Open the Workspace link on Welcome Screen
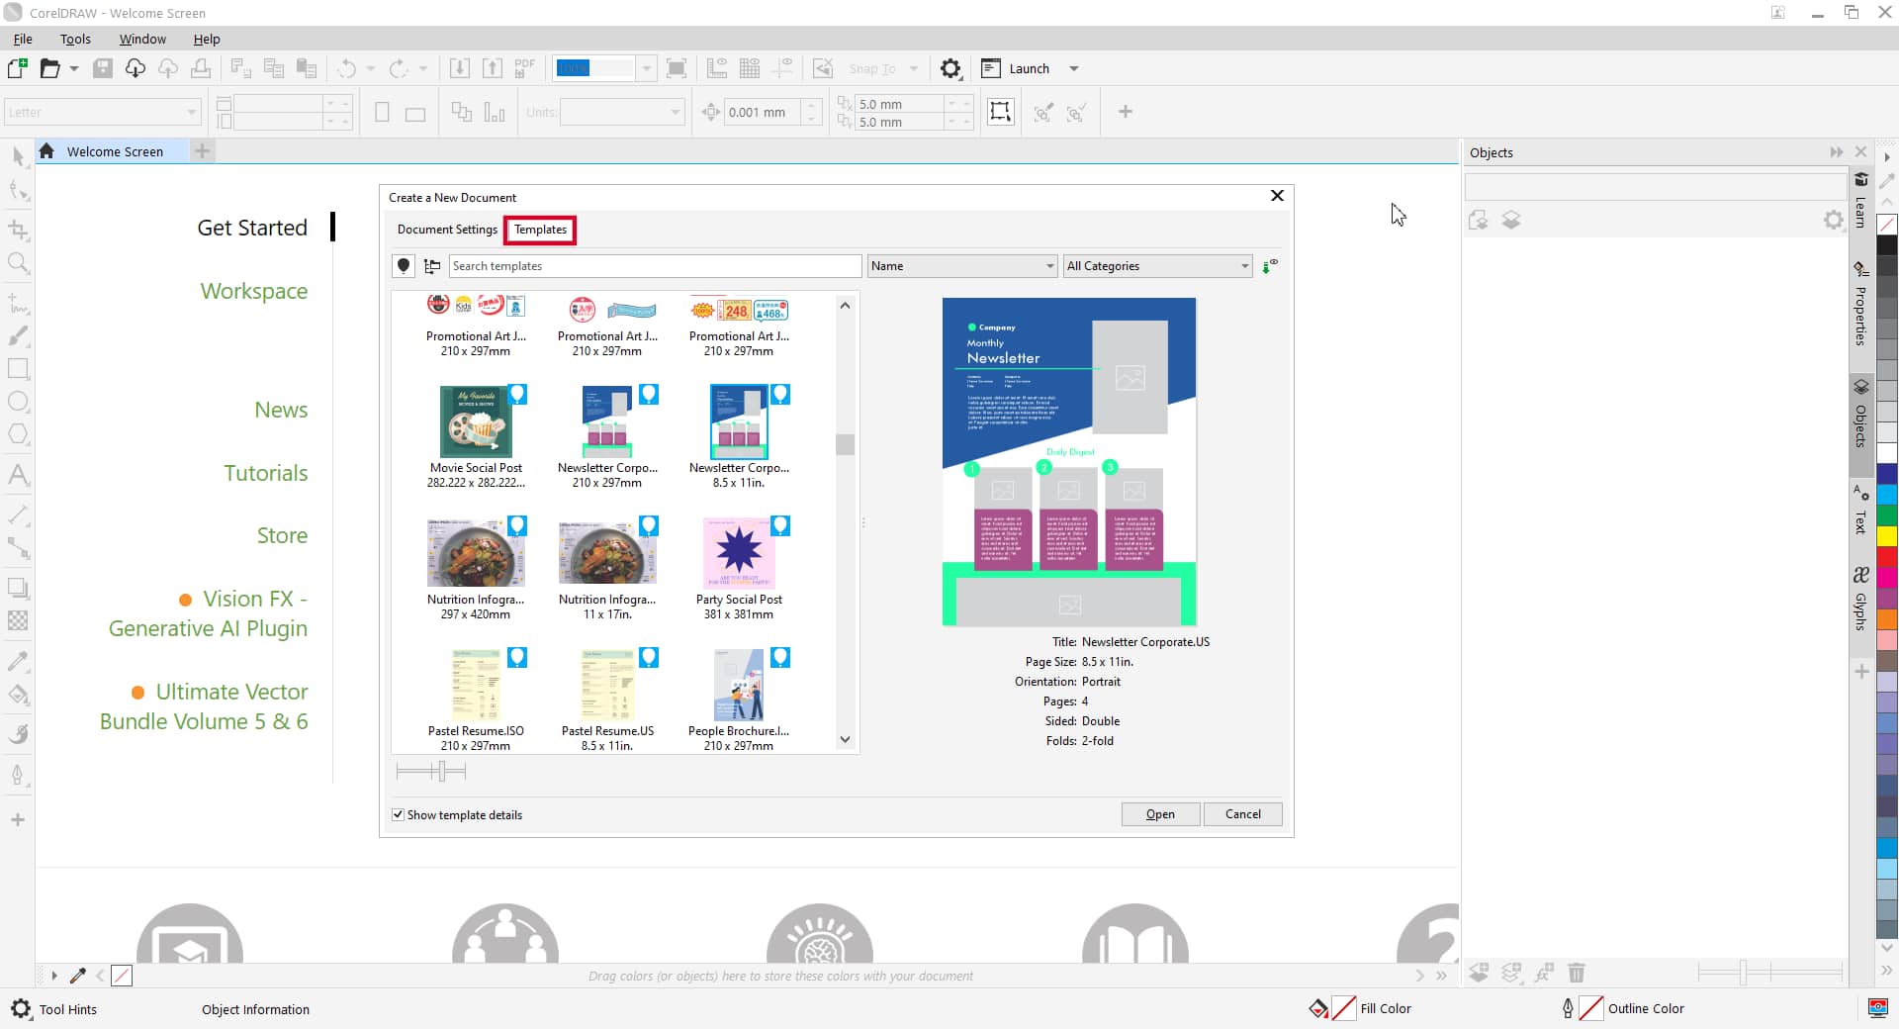 pyautogui.click(x=254, y=291)
